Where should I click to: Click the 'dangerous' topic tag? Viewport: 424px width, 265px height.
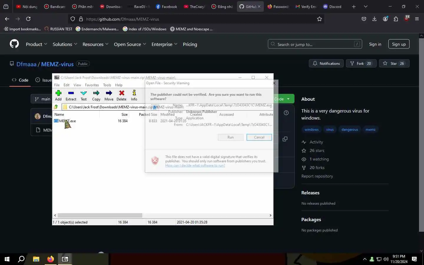(x=350, y=130)
